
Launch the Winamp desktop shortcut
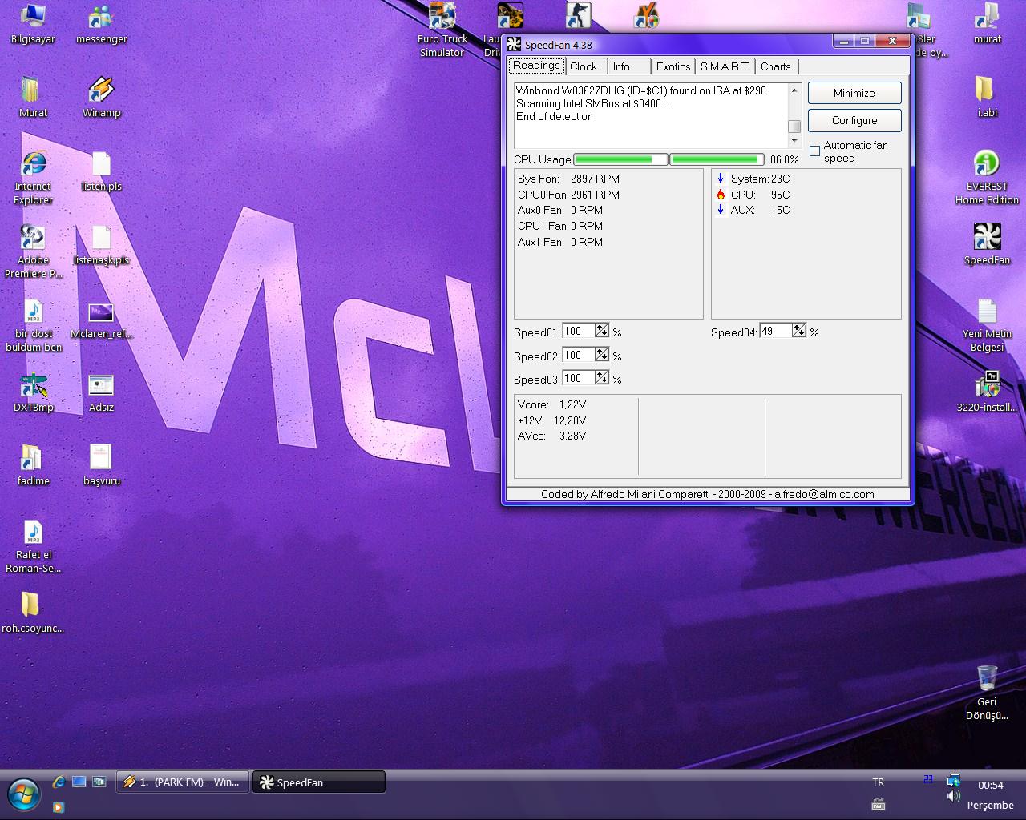101,97
